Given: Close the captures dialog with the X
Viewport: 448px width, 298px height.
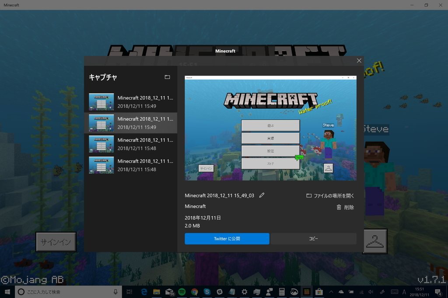Looking at the screenshot, I should [x=359, y=60].
